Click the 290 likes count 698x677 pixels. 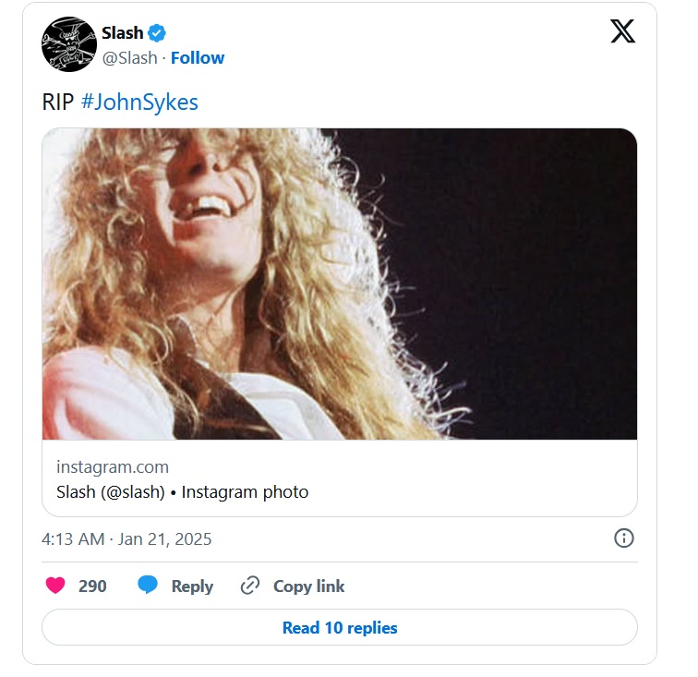92,586
